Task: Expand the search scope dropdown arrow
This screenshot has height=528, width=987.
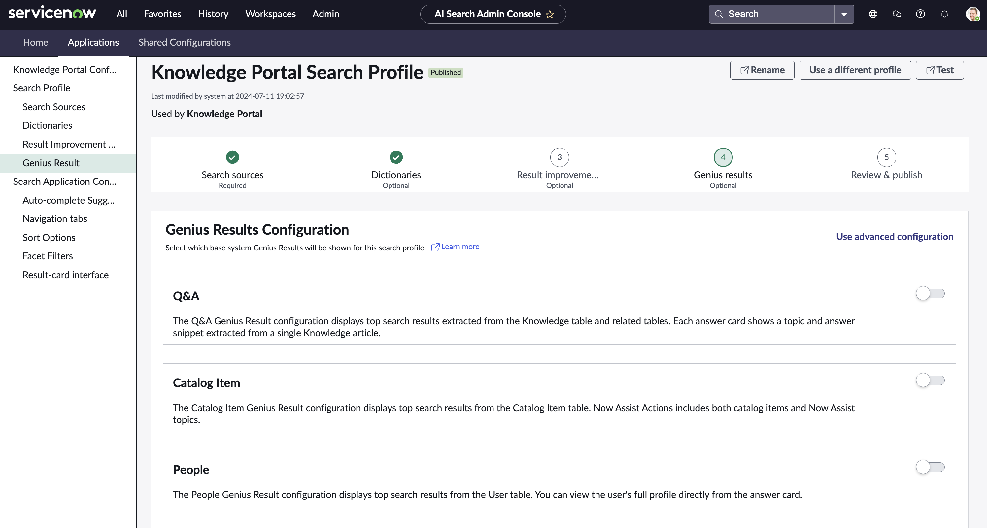Action: pos(844,14)
